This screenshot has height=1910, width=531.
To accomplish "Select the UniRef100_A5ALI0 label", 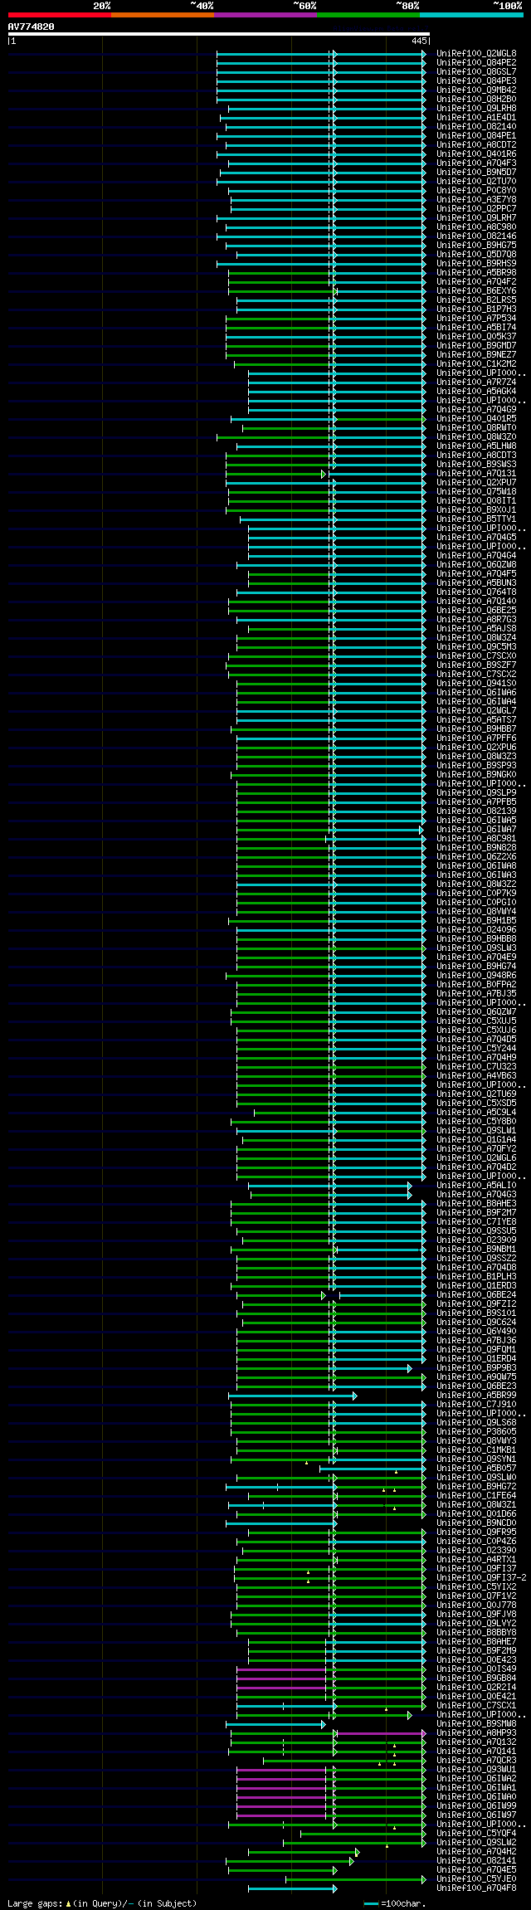I will coord(476,1186).
